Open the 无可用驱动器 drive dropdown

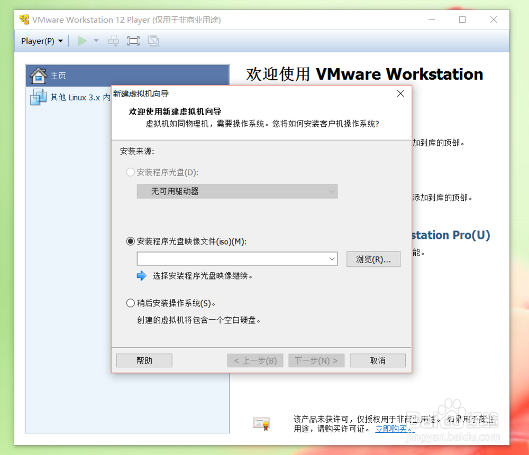tap(237, 191)
